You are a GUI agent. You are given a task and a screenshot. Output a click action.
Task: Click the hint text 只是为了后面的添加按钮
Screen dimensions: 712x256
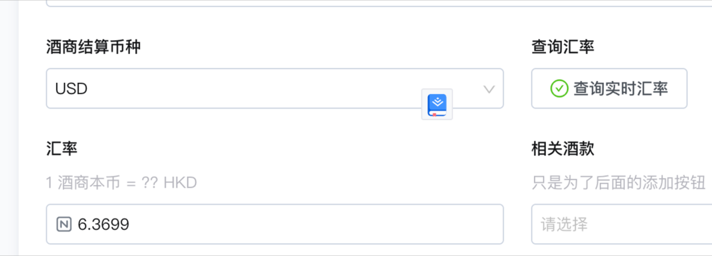pyautogui.click(x=618, y=183)
